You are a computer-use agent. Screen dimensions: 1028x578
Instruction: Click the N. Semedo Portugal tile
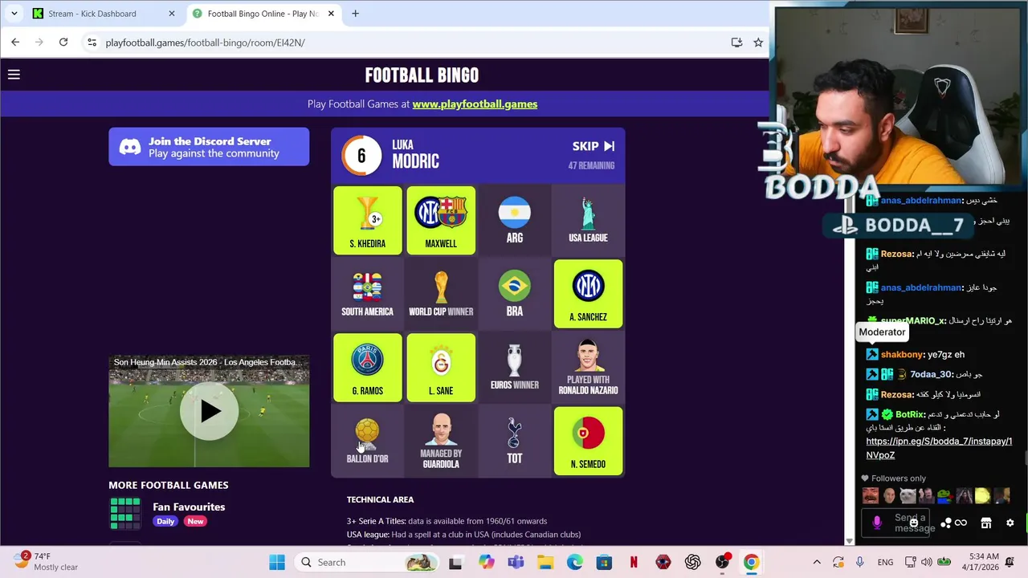(588, 442)
